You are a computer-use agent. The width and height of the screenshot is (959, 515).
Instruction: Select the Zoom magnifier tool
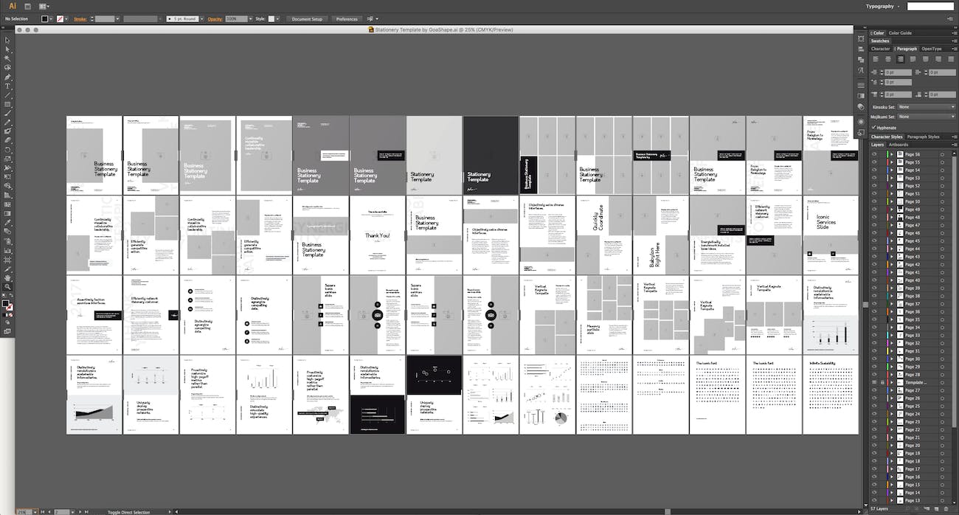point(8,286)
